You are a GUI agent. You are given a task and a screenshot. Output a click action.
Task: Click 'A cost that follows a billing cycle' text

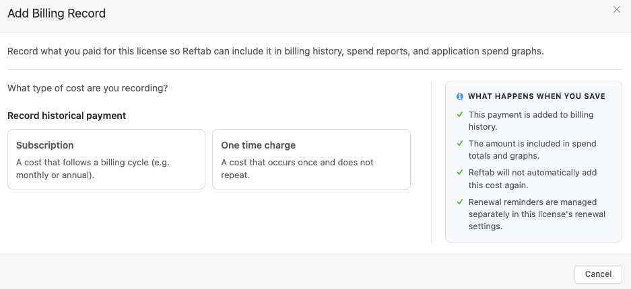click(x=92, y=169)
